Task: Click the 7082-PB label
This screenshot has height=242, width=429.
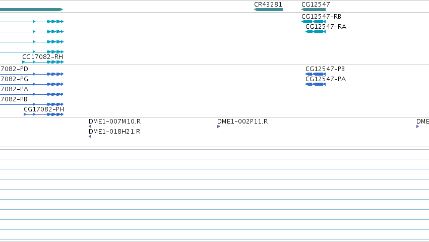Action: [14, 99]
